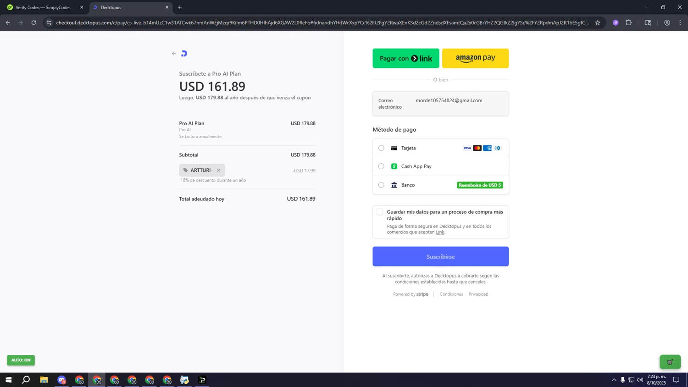Click the Diners Club logo

(x=497, y=148)
